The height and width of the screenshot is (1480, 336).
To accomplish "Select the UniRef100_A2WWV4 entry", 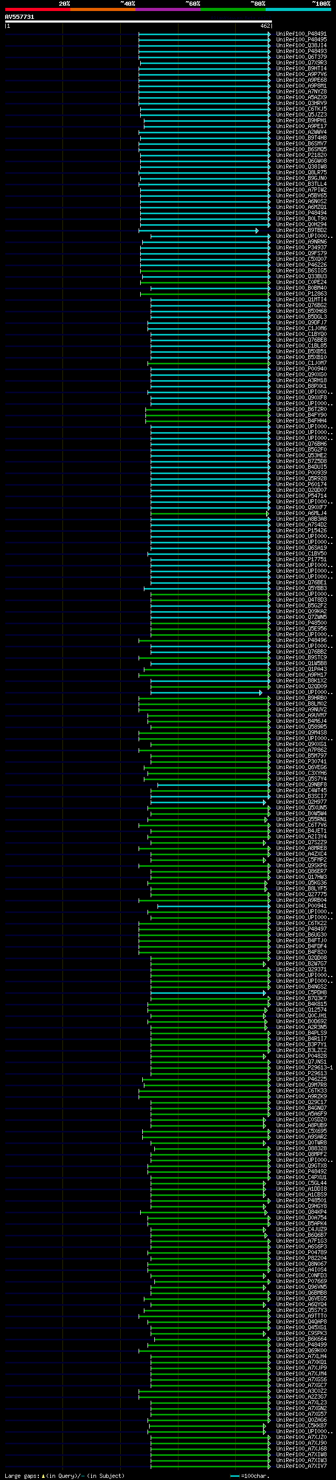I will click(x=301, y=132).
